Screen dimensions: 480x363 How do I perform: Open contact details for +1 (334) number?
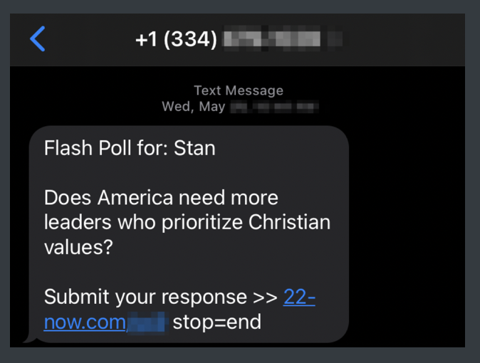point(176,39)
